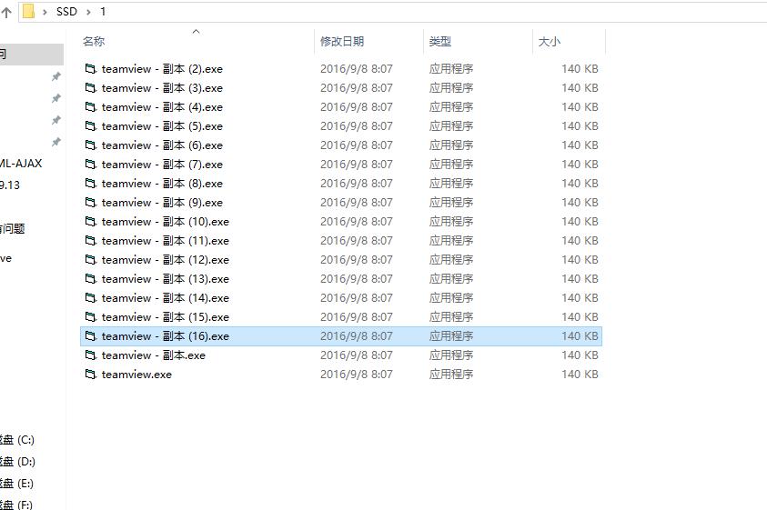Click the '1' folder breadcrumb
Viewport: 767px width, 510px height.
click(x=103, y=12)
